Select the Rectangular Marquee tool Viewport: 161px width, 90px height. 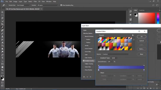point(2,15)
